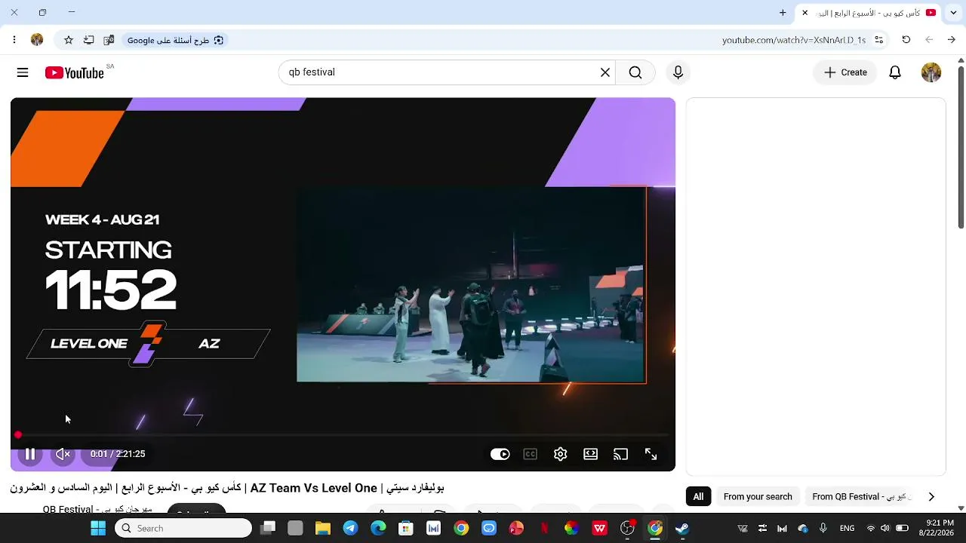Viewport: 966px width, 543px height.
Task: Open Microsoft Store from the taskbar
Action: point(406,529)
